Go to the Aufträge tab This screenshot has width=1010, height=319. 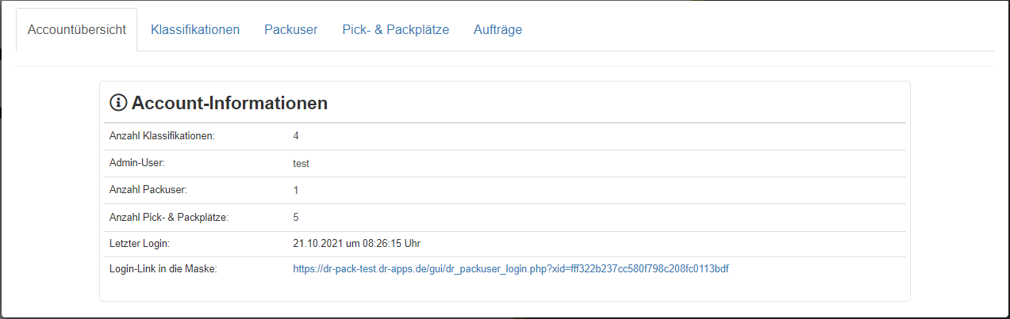coord(497,30)
